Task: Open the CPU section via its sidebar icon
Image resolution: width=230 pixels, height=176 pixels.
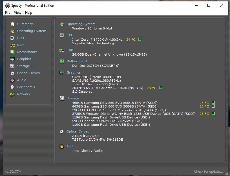Action: (12, 38)
